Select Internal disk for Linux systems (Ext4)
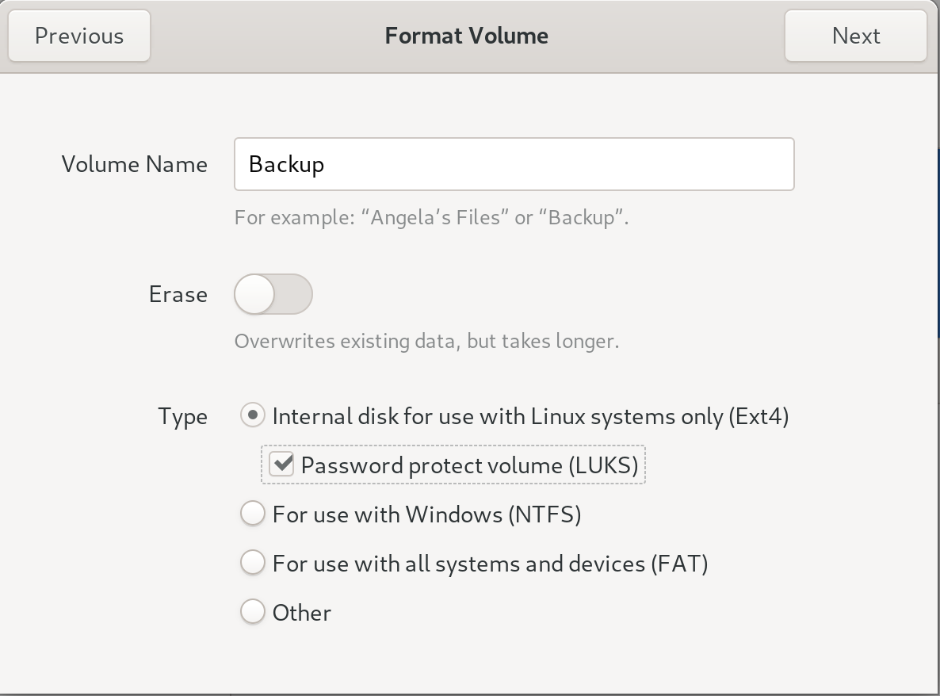 click(252, 415)
